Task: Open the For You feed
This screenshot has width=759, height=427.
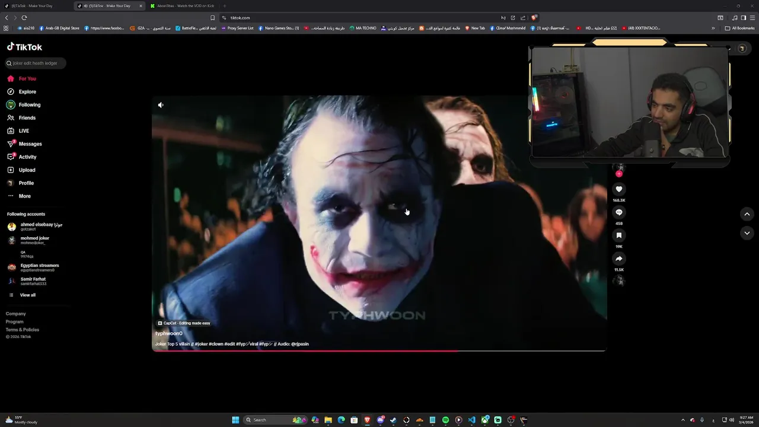Action: pos(22,78)
